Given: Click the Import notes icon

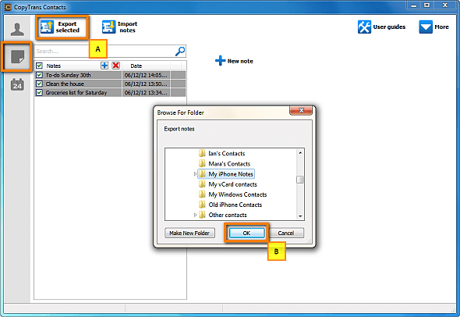Looking at the screenshot, I should [x=109, y=27].
